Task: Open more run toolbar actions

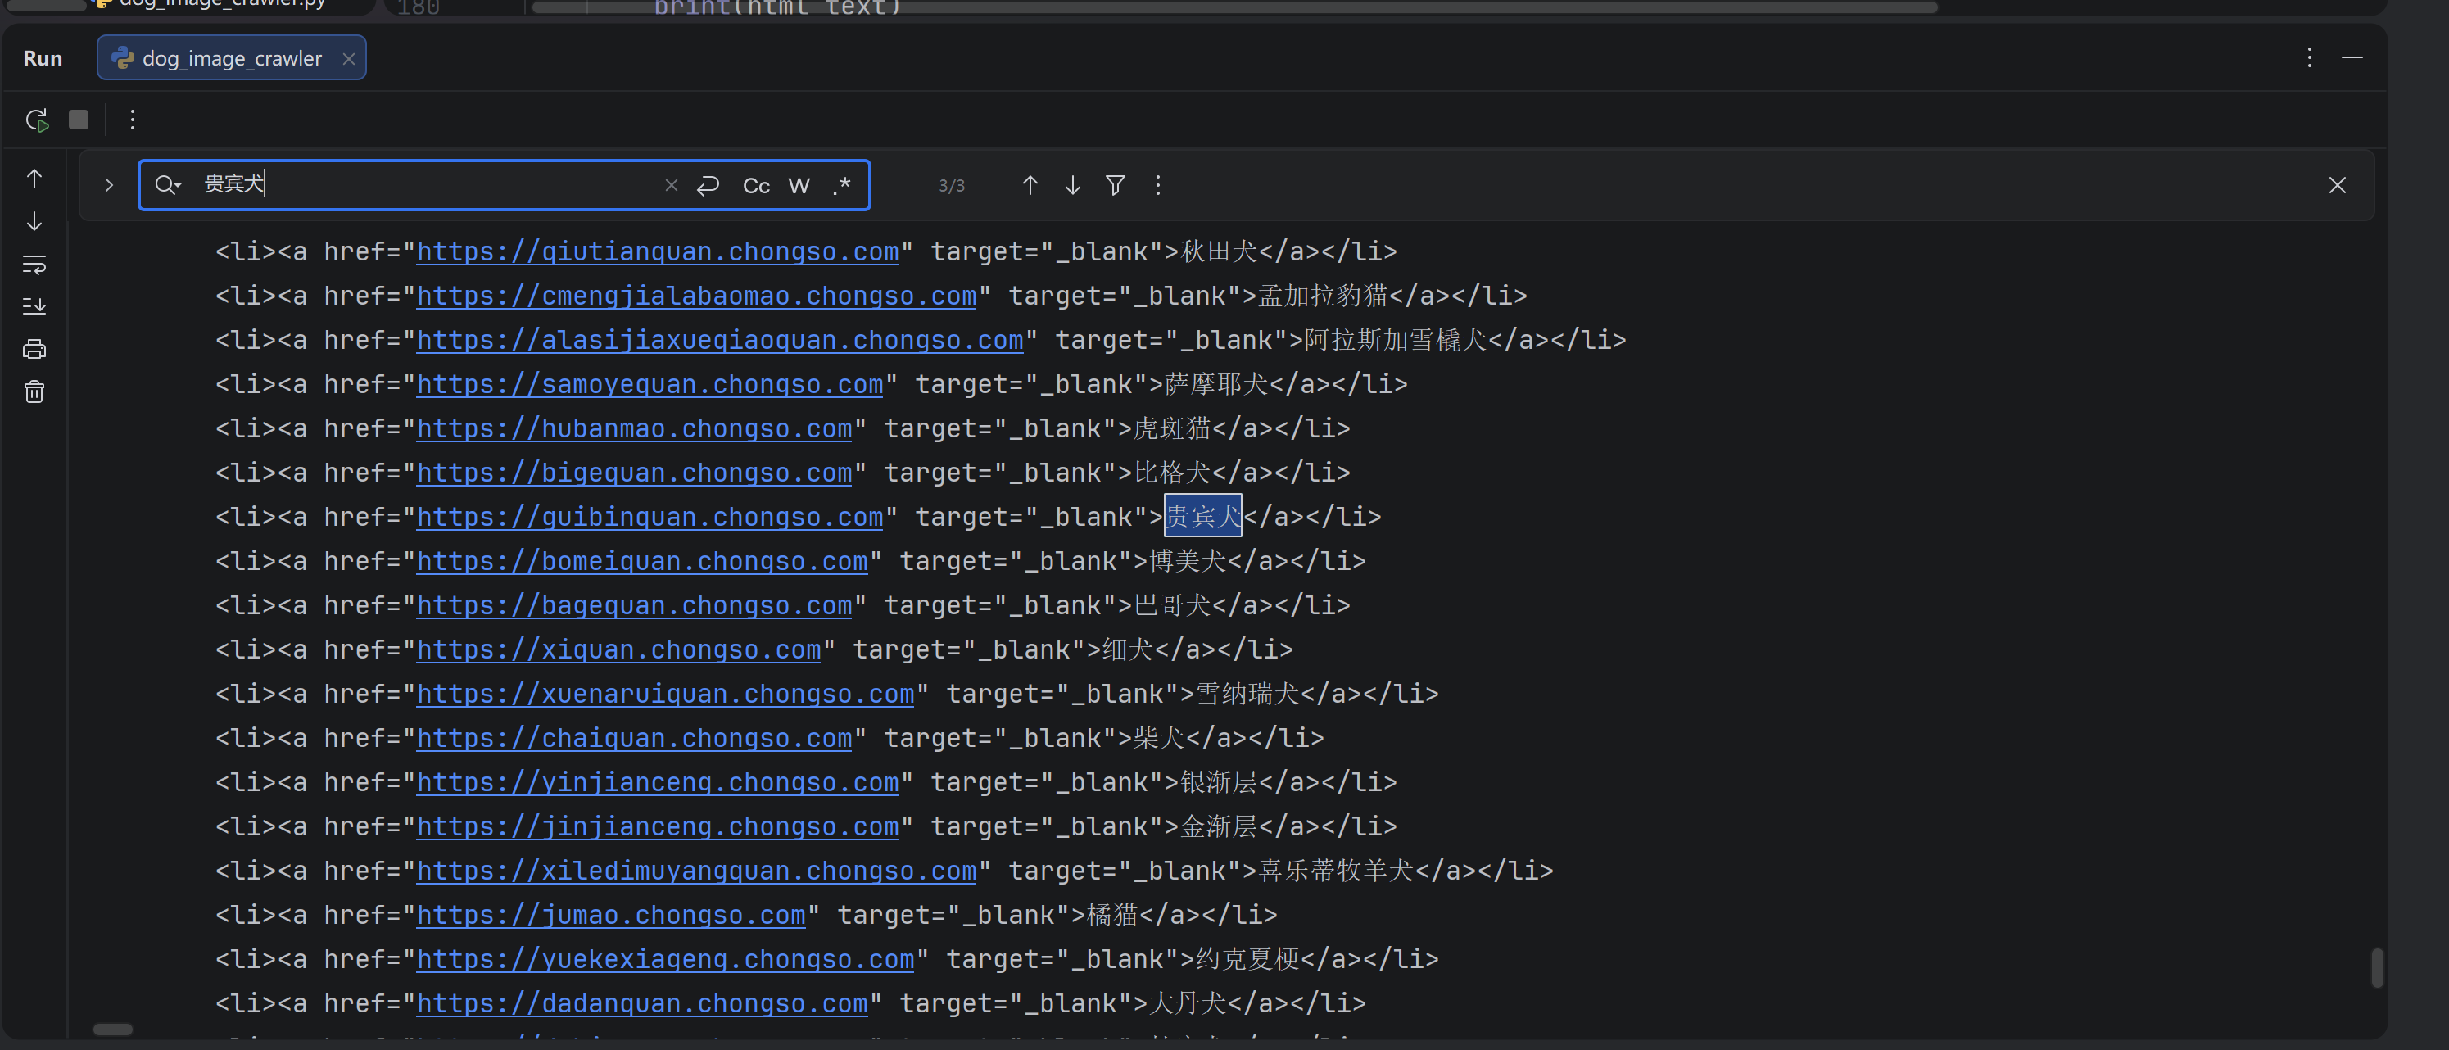Action: pos(132,120)
